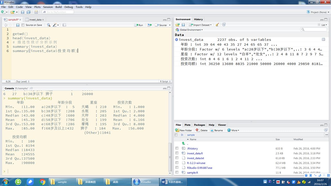This screenshot has height=186, width=331.
Task: Check the box next to invest_data.R
Action: pyautogui.click(x=177, y=153)
